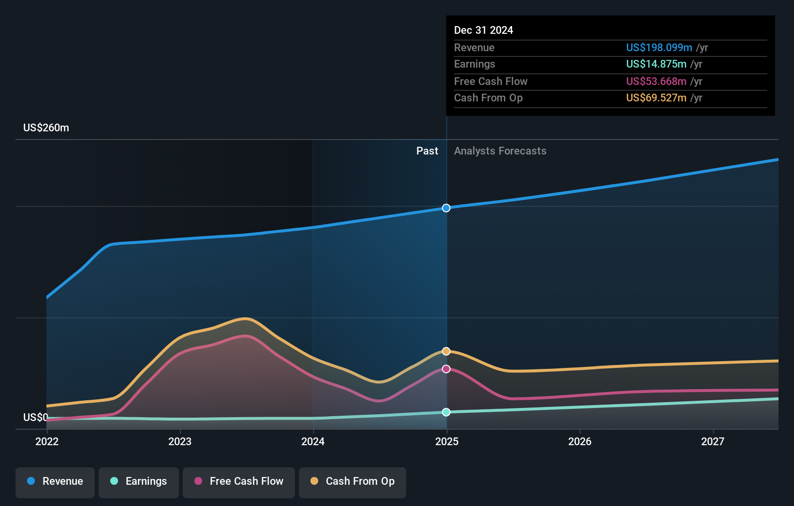794x506 pixels.
Task: Select the 2024 x-axis label
Action: pos(313,441)
